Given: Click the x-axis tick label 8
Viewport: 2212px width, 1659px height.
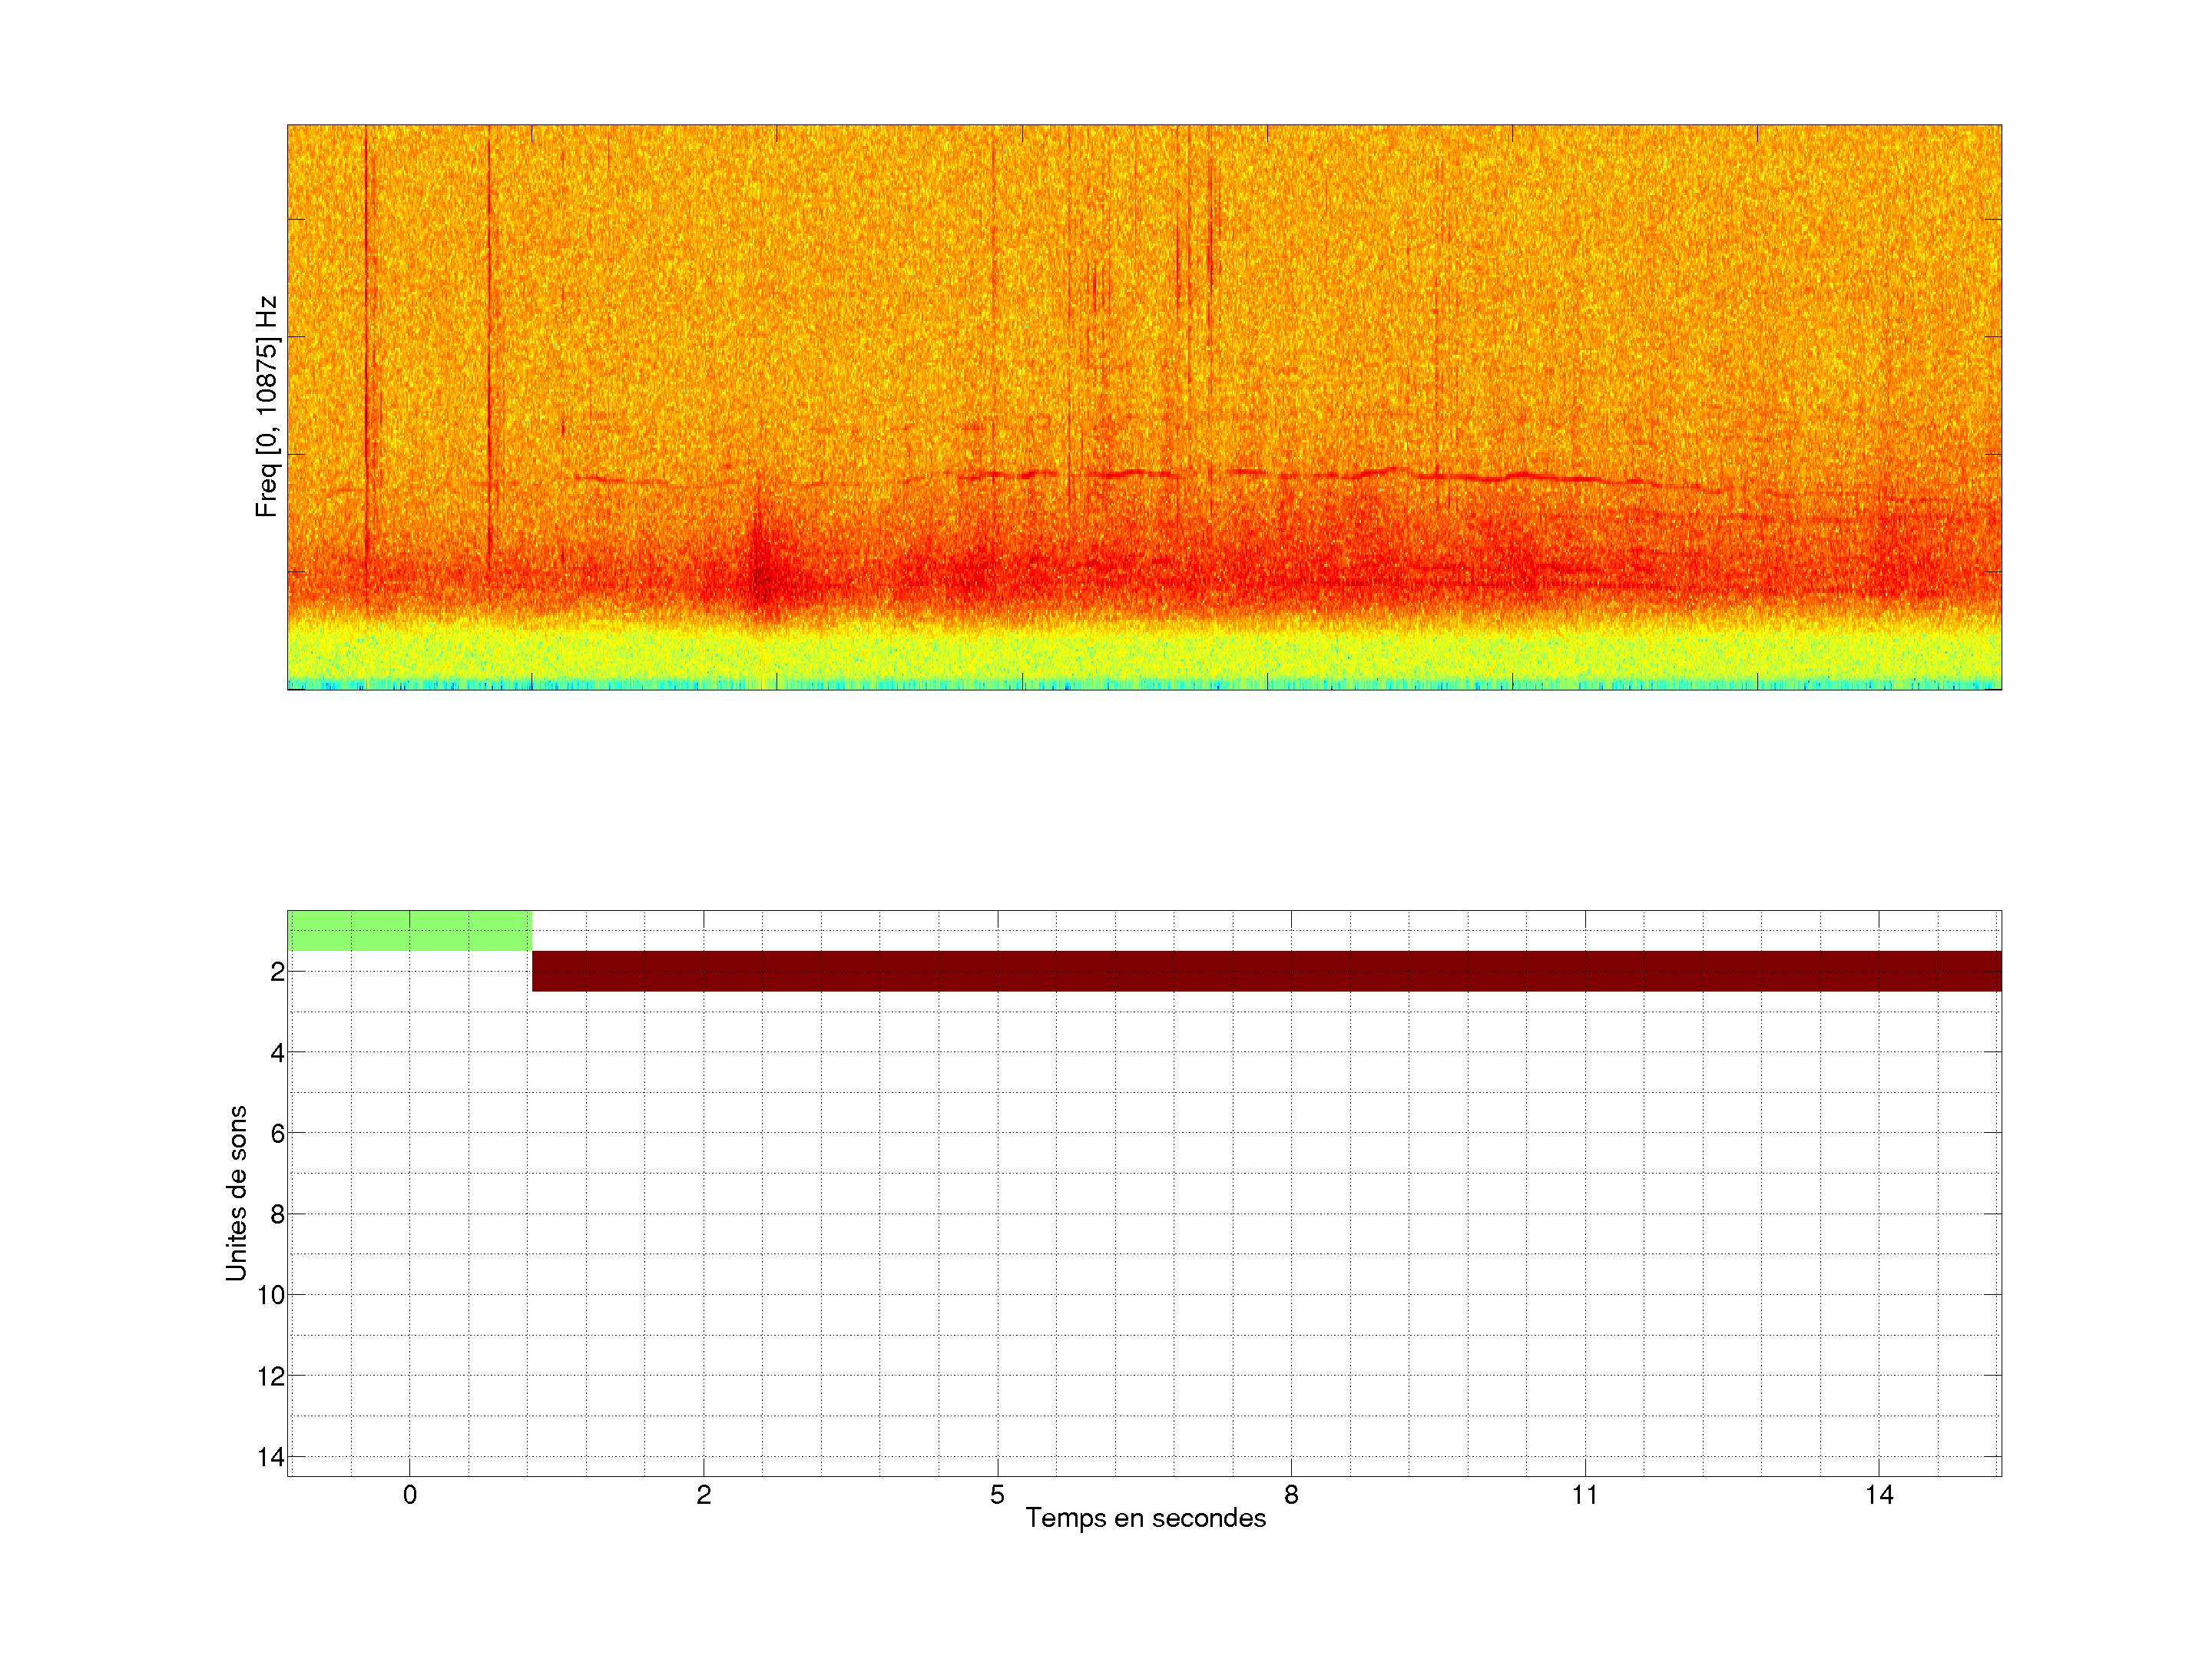Looking at the screenshot, I should click(1291, 1495).
